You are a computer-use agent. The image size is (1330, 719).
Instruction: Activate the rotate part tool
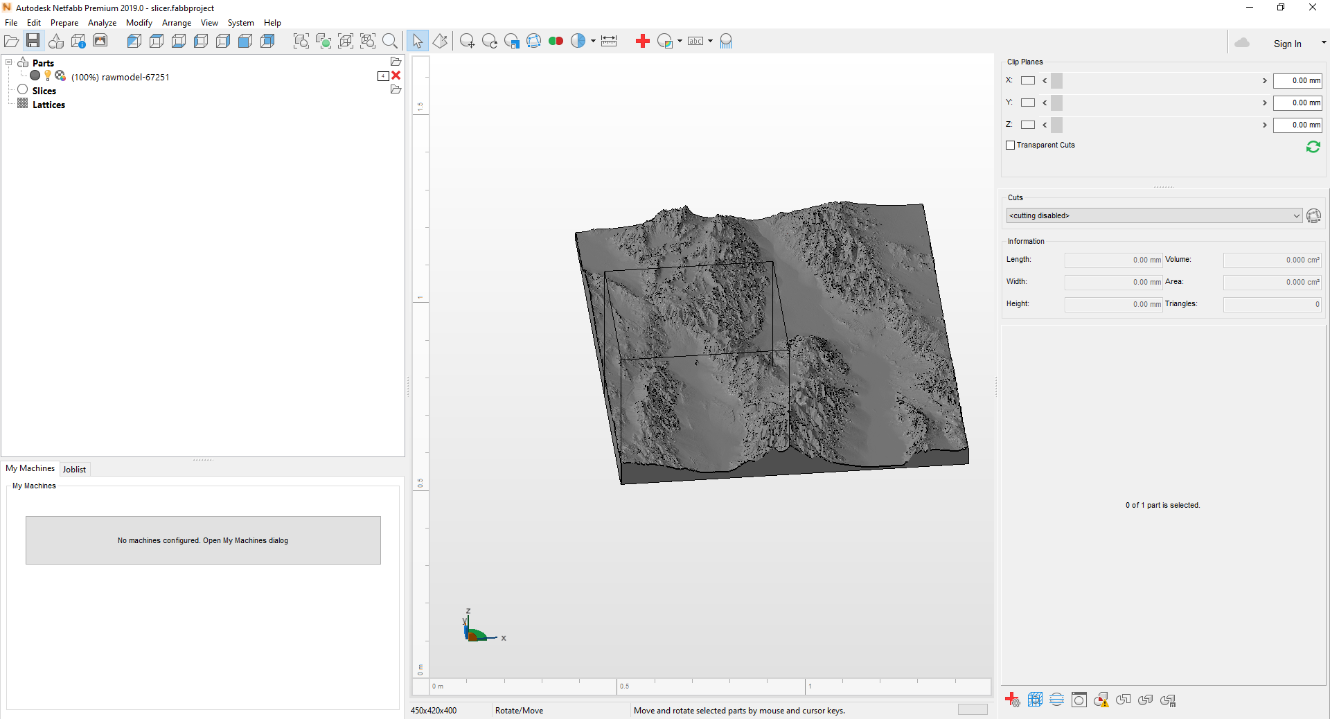pos(490,42)
